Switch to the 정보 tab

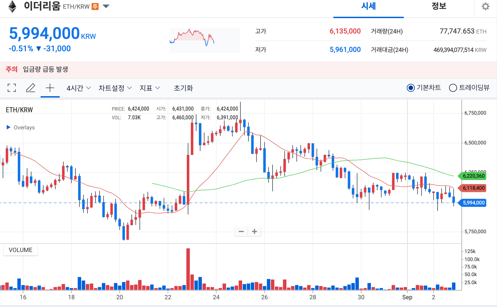(x=439, y=6)
